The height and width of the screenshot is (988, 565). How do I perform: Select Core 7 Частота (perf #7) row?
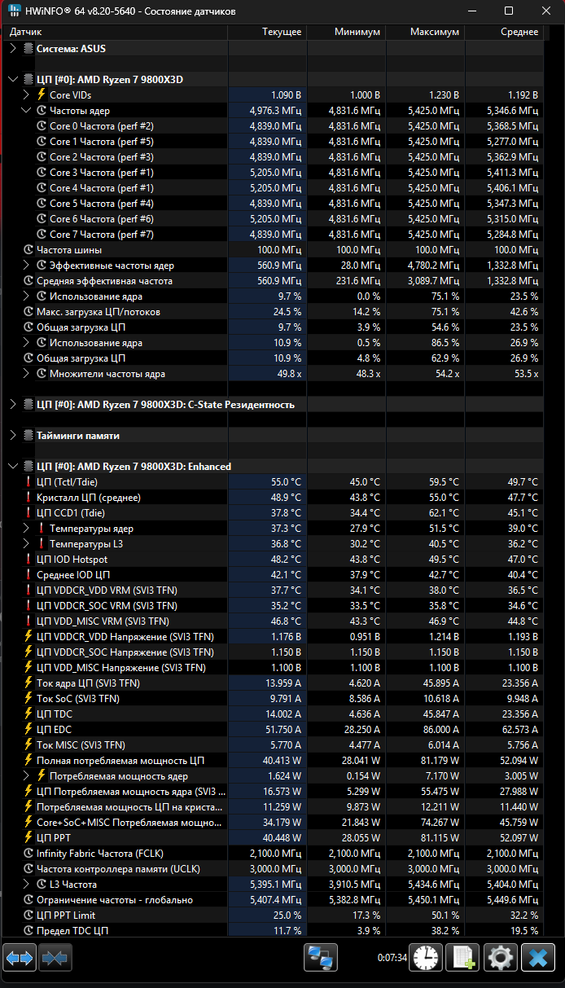[272, 235]
